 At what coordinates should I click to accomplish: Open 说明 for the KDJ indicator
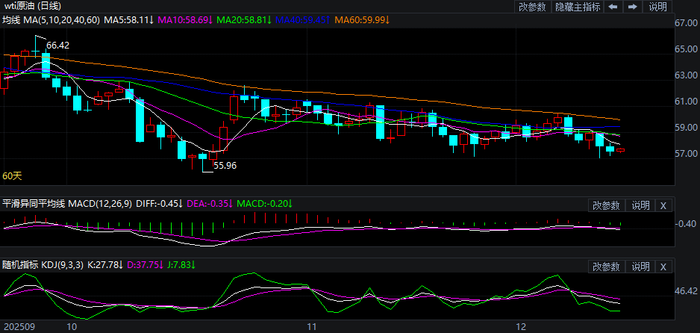click(641, 266)
